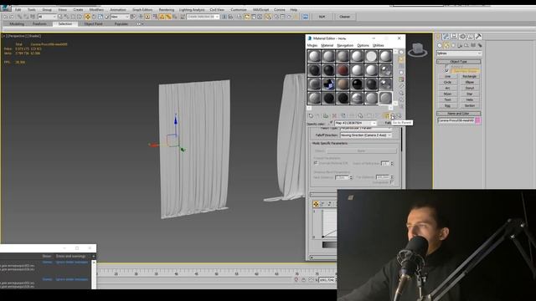Switch to the Freeform ribbon tab
Screen dimensions: 536x301
pos(39,24)
